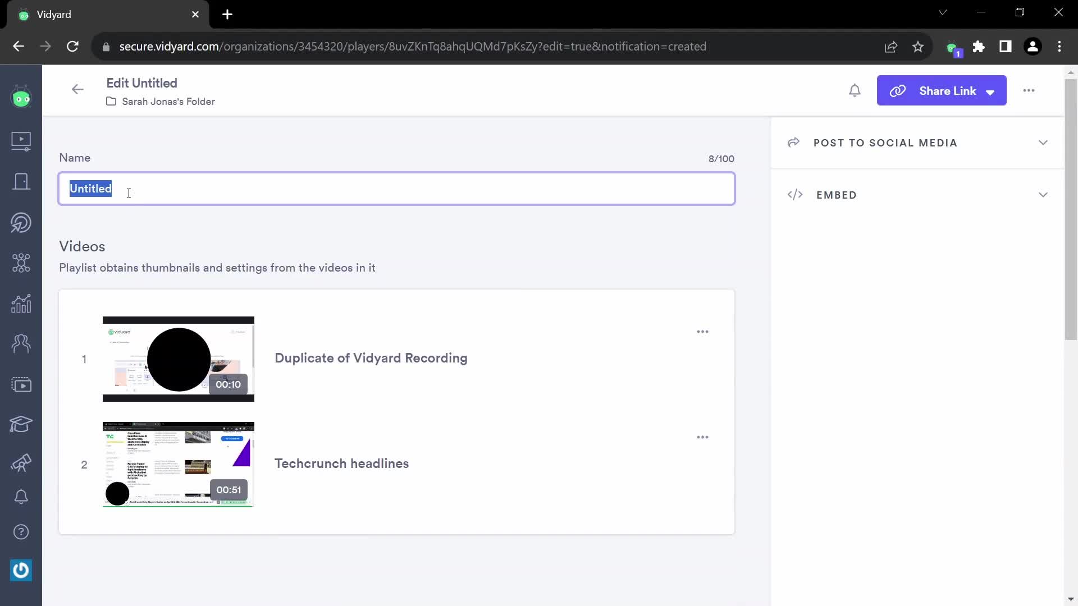The width and height of the screenshot is (1078, 606).
Task: Click the Share Link button
Action: 942,90
